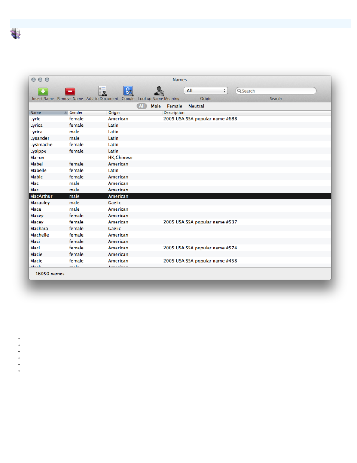
Task: Sort by the Gender column header
Action: tap(88, 112)
